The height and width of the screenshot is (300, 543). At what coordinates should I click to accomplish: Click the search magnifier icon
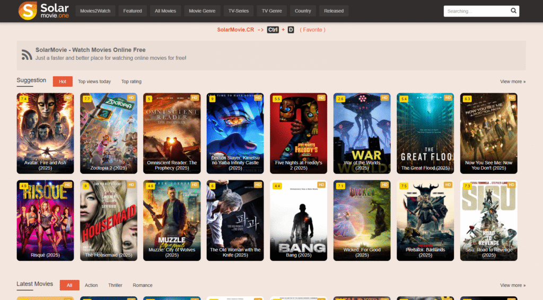point(513,11)
